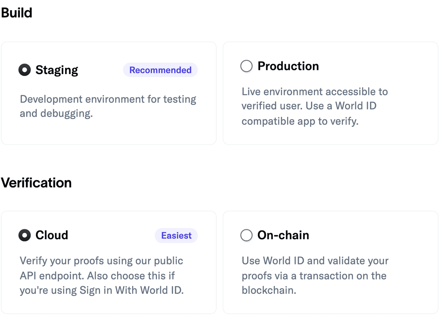439x319 pixels.
Task: Click the Easiest badge on Cloud
Action: [x=176, y=236]
